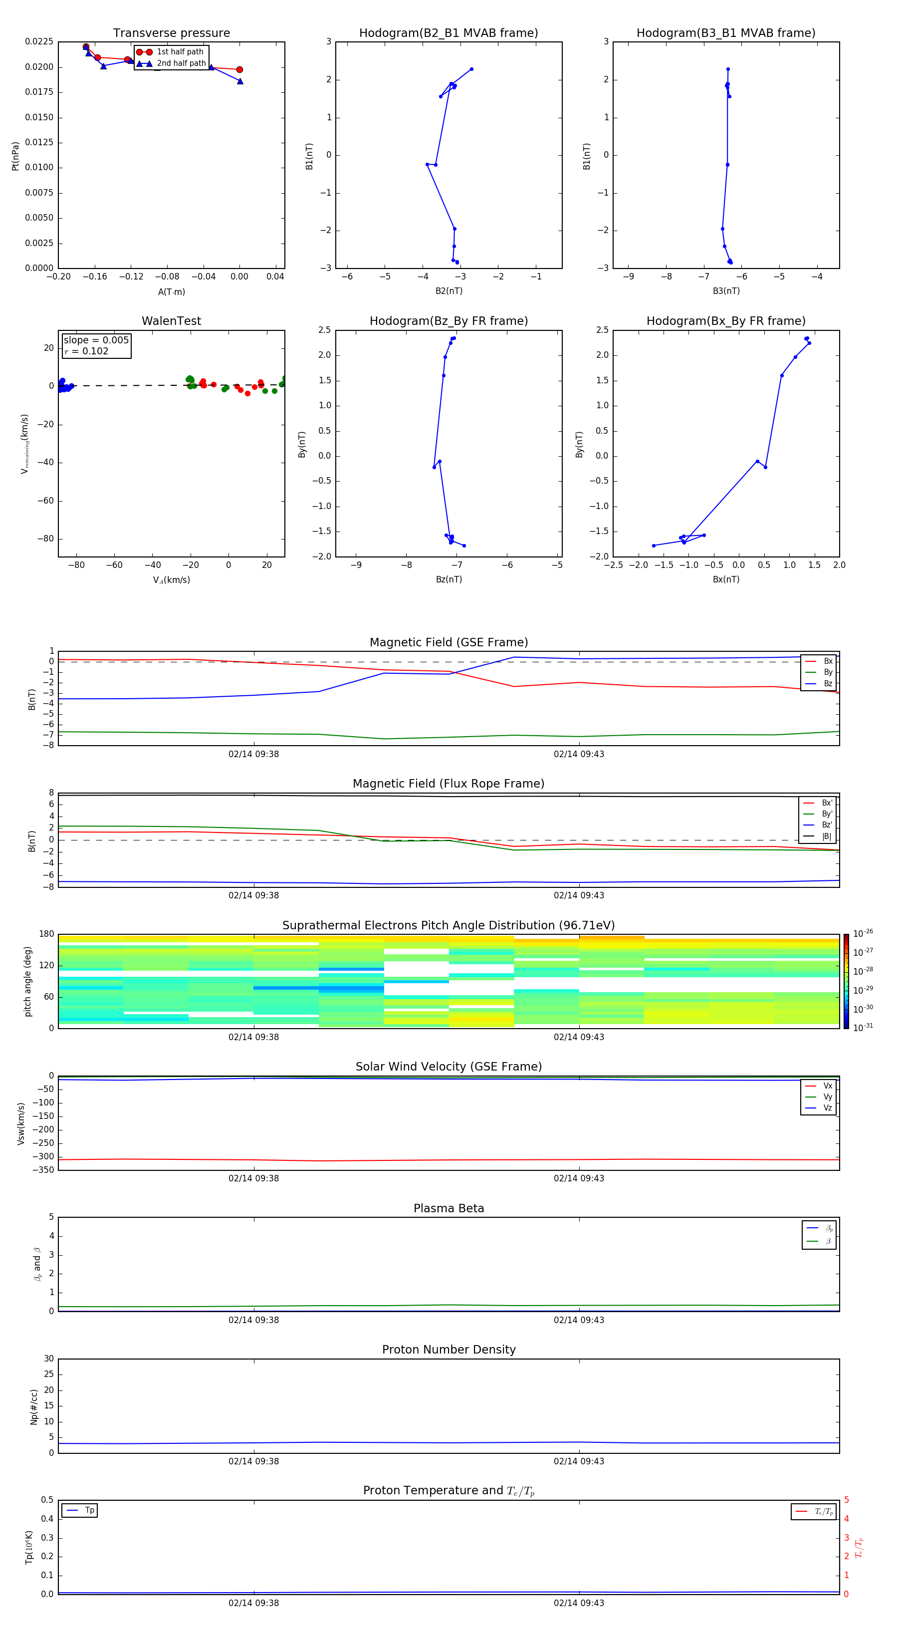Click the By' legend entry in flux rope plot
This screenshot has height=1647, width=898.
pos(818,815)
